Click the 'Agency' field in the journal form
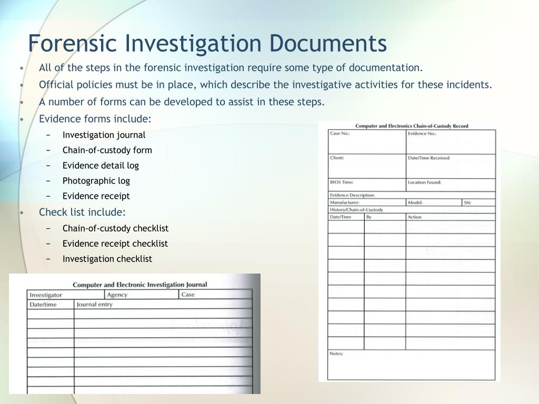This screenshot has height=404, width=539. pyautogui.click(x=141, y=295)
